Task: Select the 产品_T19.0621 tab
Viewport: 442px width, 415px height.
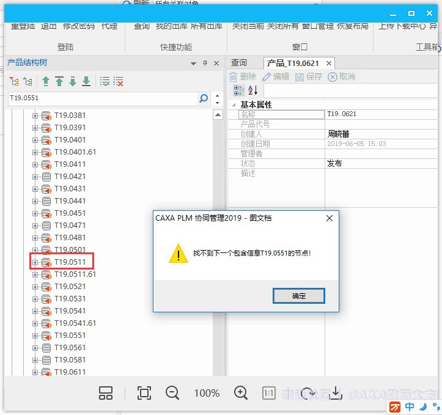Action: (293, 63)
